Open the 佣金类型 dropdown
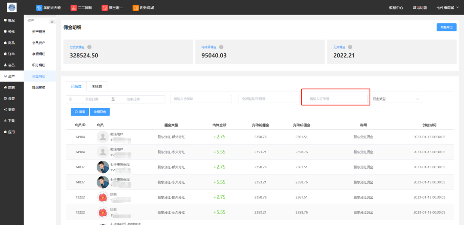The height and width of the screenshot is (225, 464). pos(396,99)
